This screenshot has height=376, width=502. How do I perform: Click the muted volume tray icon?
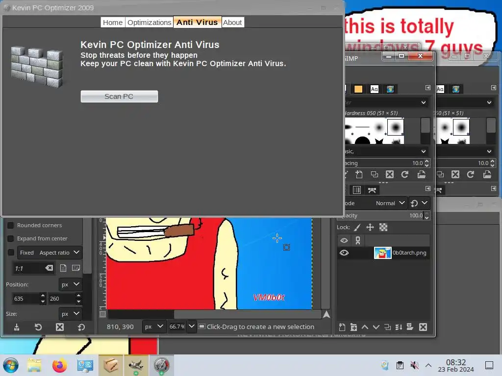[x=414, y=365]
